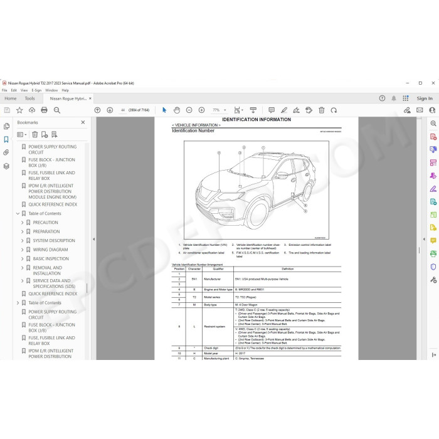Open the zoom percentage dropdown arrow
The height and width of the screenshot is (439, 439).
point(225,110)
